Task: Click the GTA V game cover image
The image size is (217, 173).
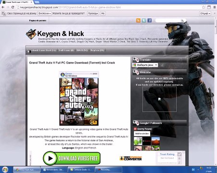Action: tap(79, 99)
